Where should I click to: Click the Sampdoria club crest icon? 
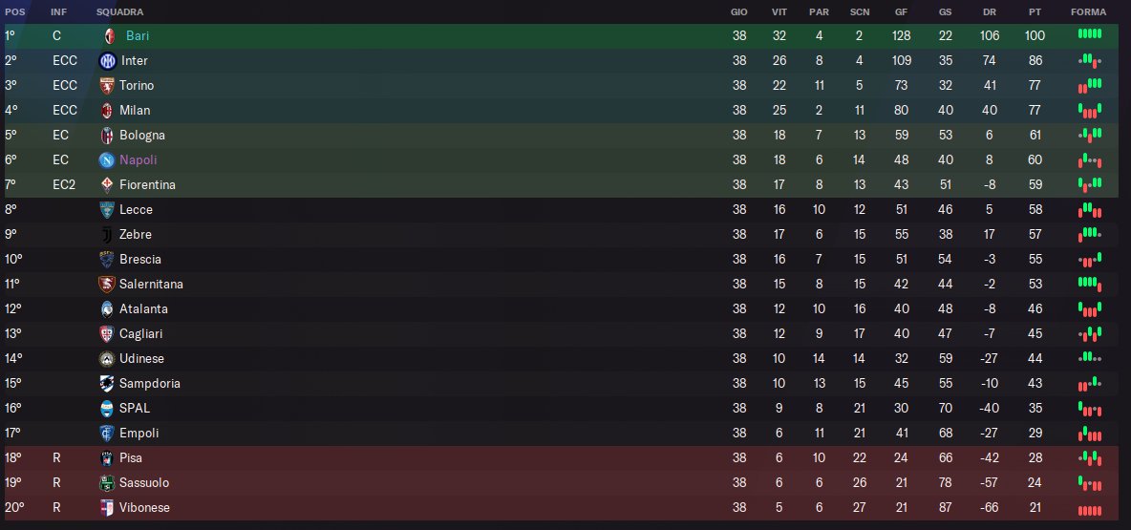pyautogui.click(x=107, y=383)
